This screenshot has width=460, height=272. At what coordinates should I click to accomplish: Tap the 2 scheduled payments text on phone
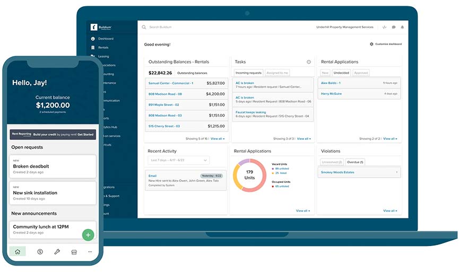pos(53,112)
